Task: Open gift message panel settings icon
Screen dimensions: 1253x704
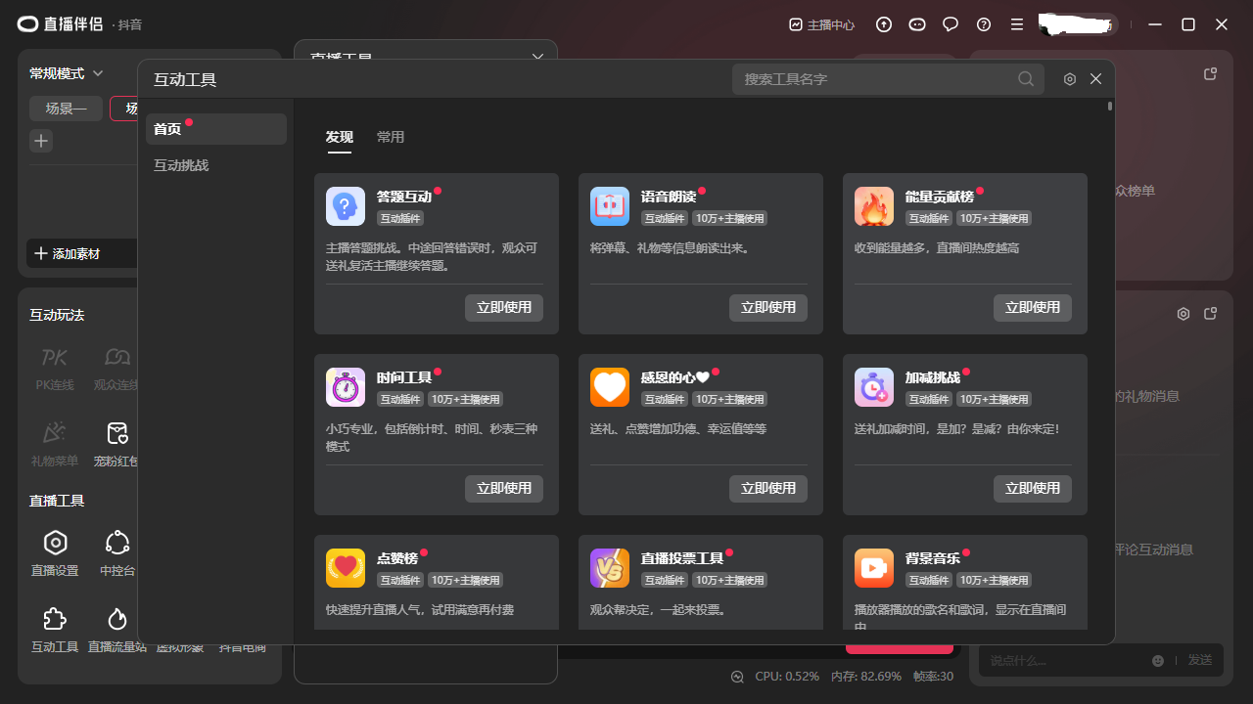Action: 1183,314
